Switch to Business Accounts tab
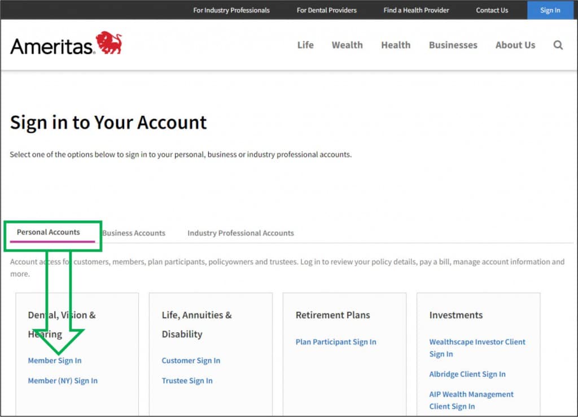 click(x=134, y=233)
